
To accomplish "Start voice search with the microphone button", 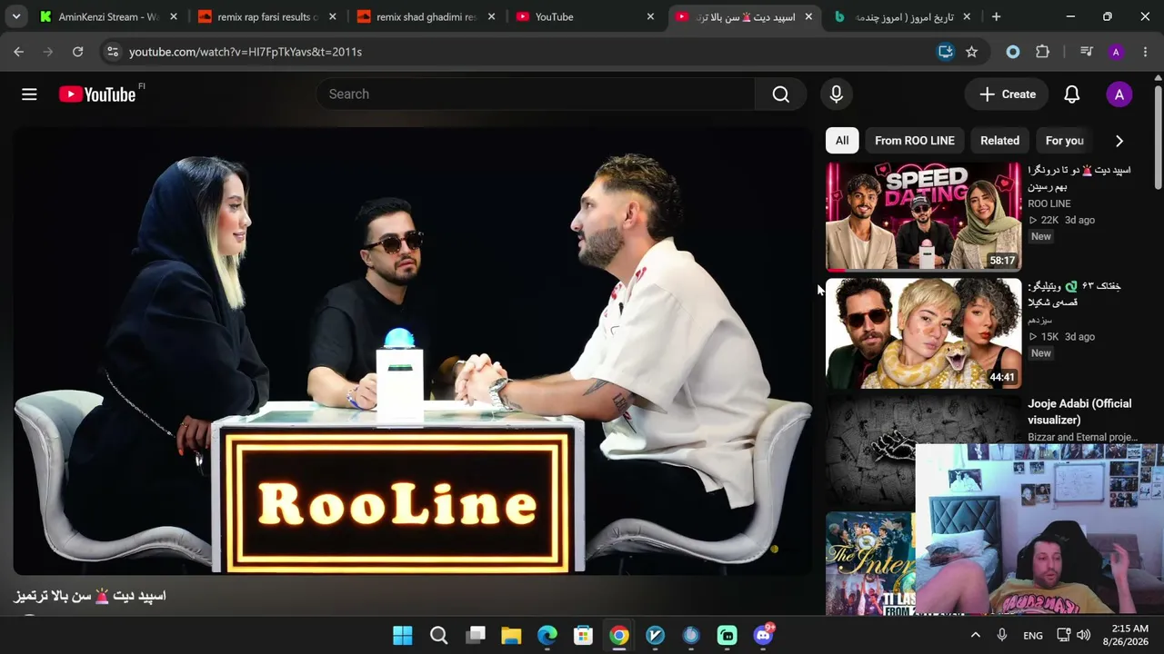I will (837, 94).
